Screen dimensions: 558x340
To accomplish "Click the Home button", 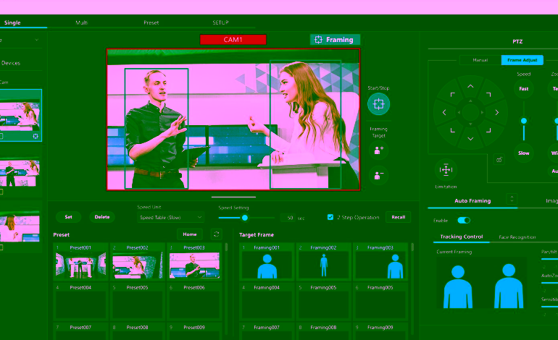I will [x=190, y=234].
